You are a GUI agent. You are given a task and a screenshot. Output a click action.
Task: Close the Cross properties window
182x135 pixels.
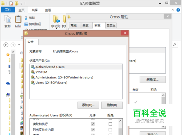pyautogui.click(x=167, y=16)
